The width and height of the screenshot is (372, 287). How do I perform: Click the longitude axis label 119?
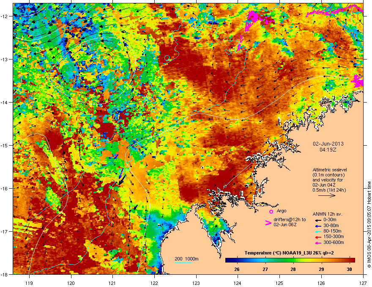(x=29, y=283)
